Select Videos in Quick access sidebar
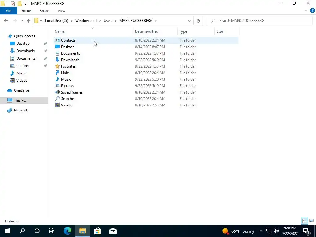The height and width of the screenshot is (237, 316). pos(22,81)
